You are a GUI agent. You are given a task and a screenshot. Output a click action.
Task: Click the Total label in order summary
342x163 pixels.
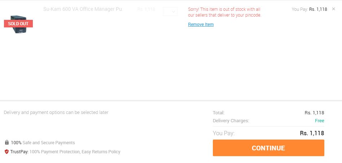[219, 113]
